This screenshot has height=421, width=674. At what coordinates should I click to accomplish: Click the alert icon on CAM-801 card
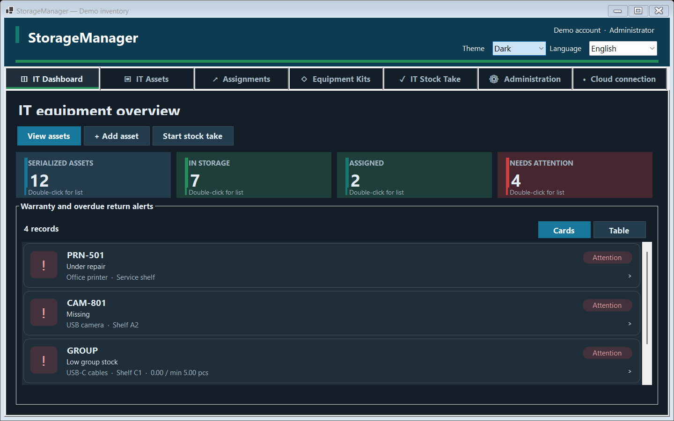click(x=44, y=313)
